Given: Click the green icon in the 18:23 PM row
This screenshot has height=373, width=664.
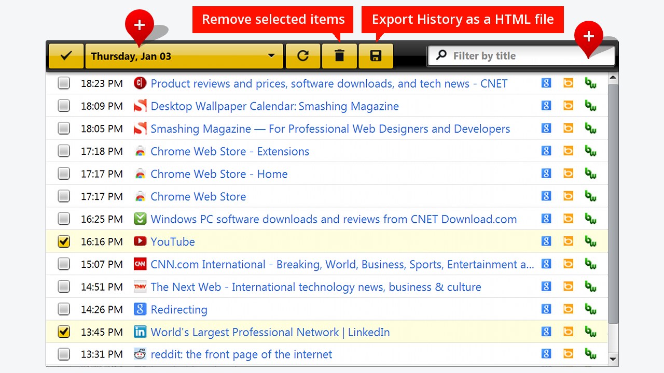Looking at the screenshot, I should pyautogui.click(x=590, y=83).
